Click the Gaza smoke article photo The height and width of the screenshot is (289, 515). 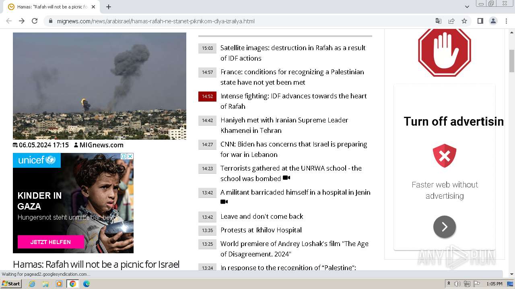click(99, 86)
